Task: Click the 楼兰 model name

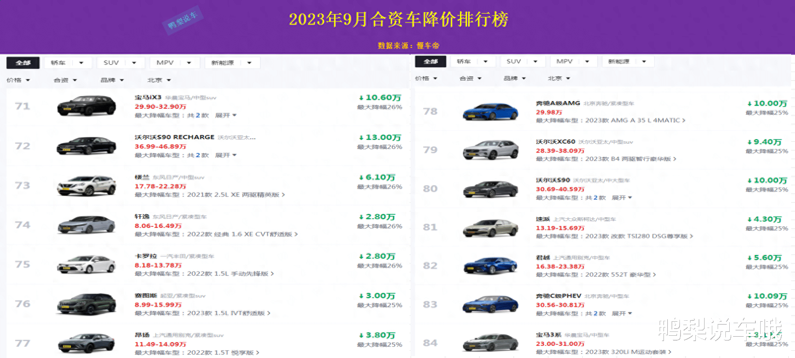Action: [142, 178]
